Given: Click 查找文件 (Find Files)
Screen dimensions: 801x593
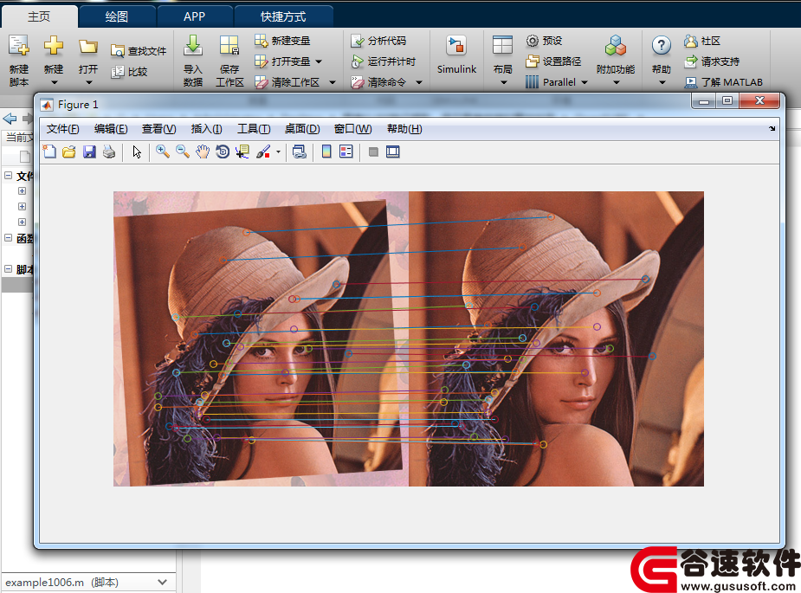Looking at the screenshot, I should 139,51.
